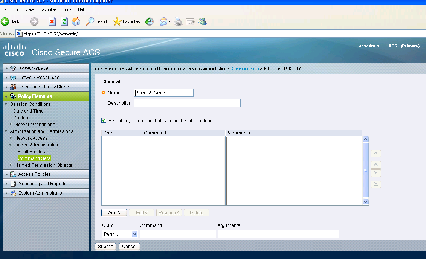The width and height of the screenshot is (426, 259).
Task: Click inside the Description input field
Action: point(187,103)
